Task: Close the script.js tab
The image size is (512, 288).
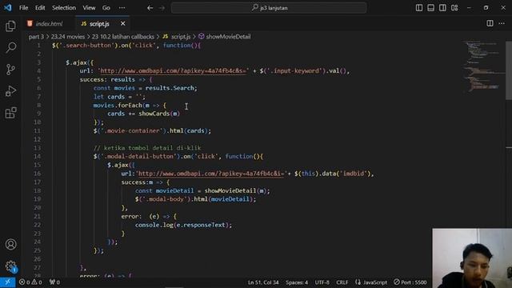Action: point(122,23)
